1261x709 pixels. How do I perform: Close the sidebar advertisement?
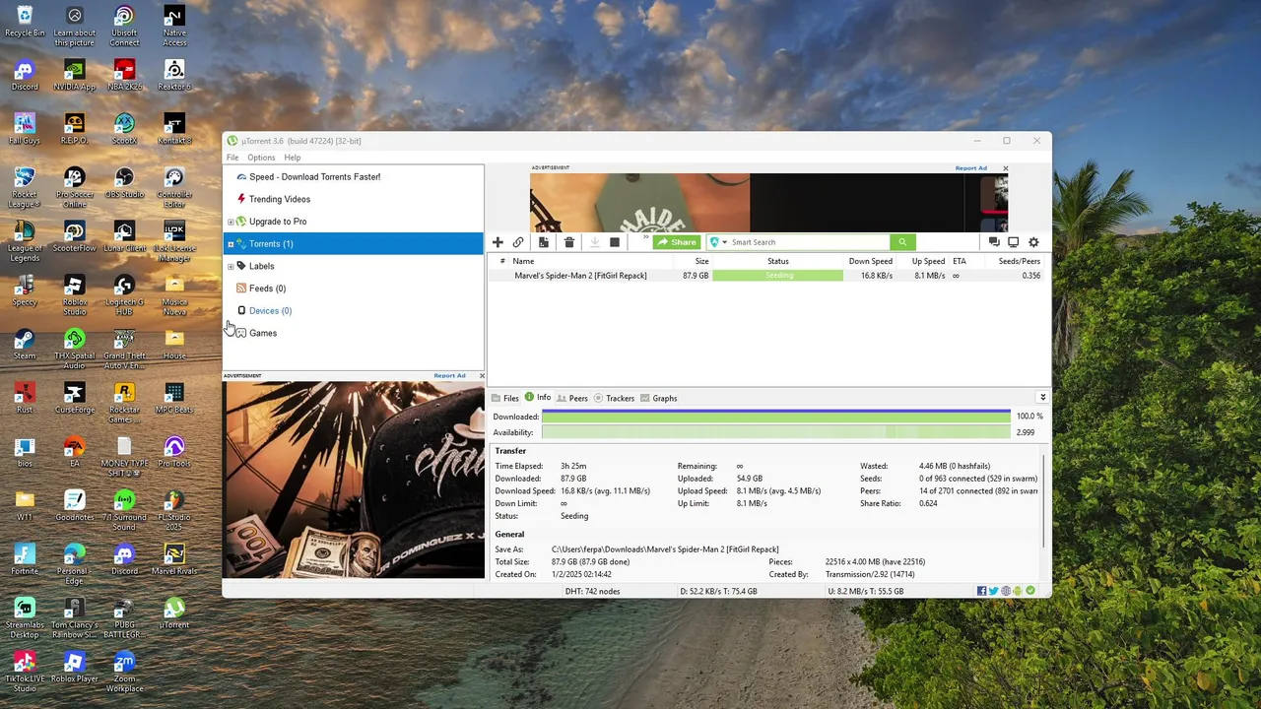pyautogui.click(x=481, y=376)
